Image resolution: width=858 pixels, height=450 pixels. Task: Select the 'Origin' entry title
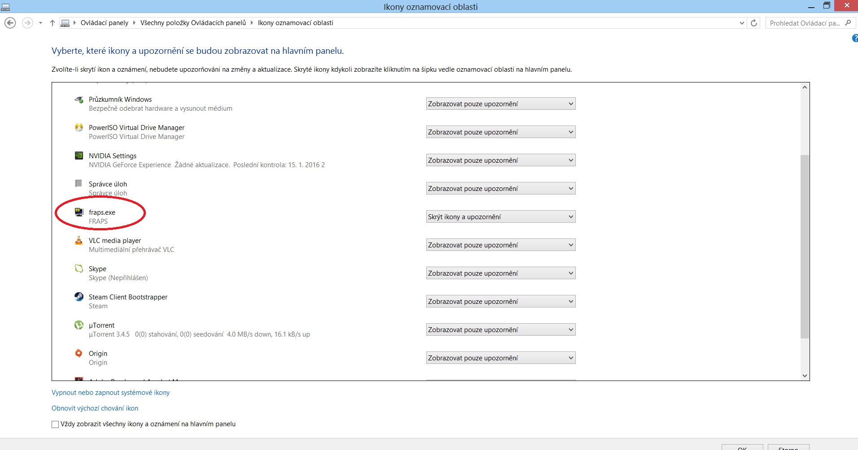click(x=98, y=354)
